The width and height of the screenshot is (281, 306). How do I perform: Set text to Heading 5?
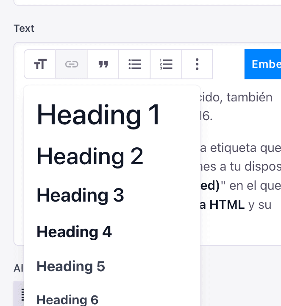[71, 267]
